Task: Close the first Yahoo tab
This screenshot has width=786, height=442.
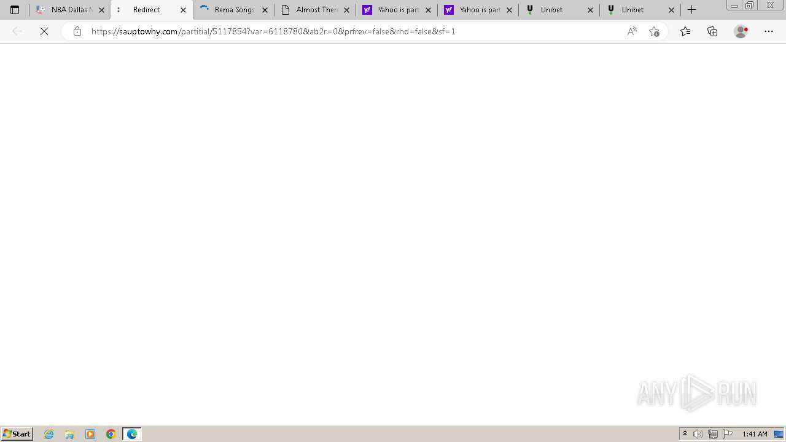Action: coord(428,10)
